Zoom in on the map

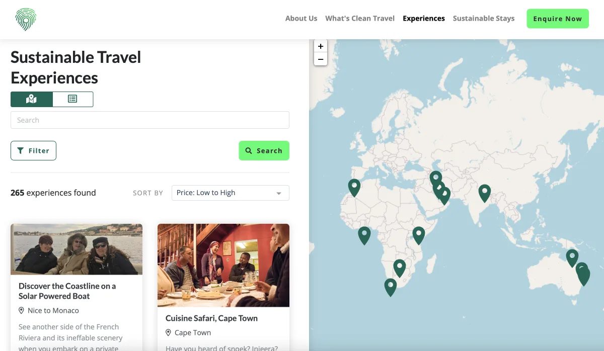(x=321, y=46)
